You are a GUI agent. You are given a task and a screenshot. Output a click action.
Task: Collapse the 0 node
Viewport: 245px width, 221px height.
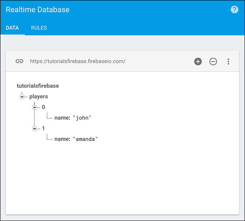click(x=35, y=107)
